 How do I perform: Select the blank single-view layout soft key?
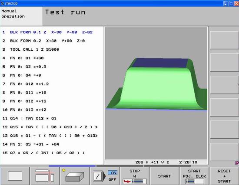tap(15, 176)
